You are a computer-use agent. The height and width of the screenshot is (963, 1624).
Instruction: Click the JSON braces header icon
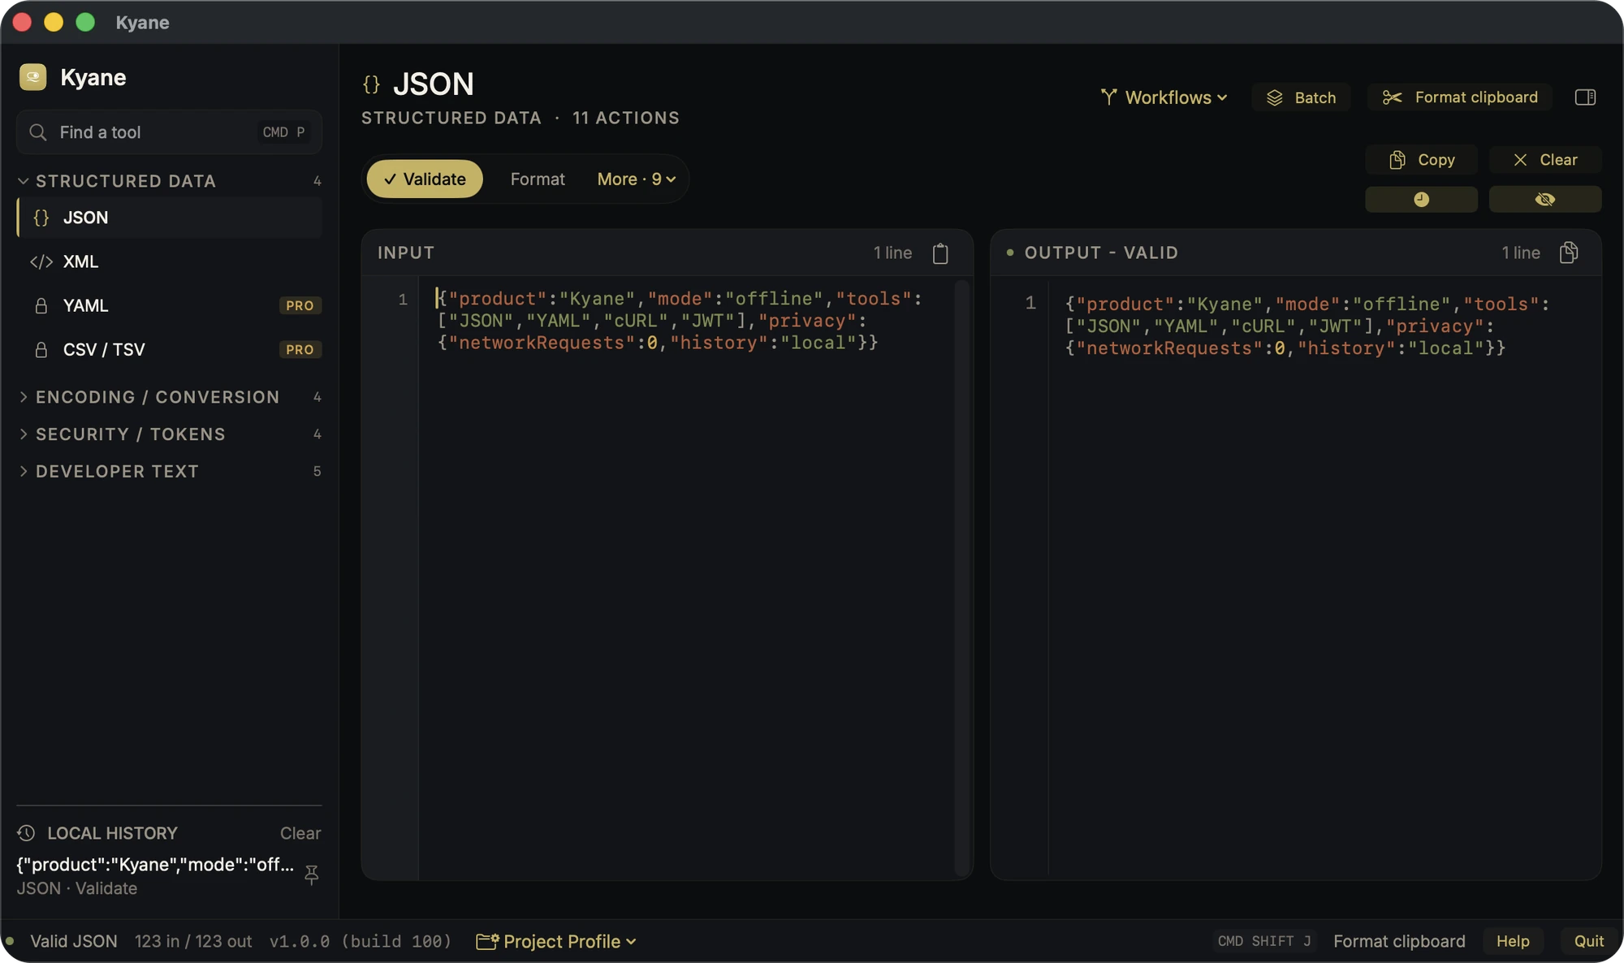[x=371, y=84]
